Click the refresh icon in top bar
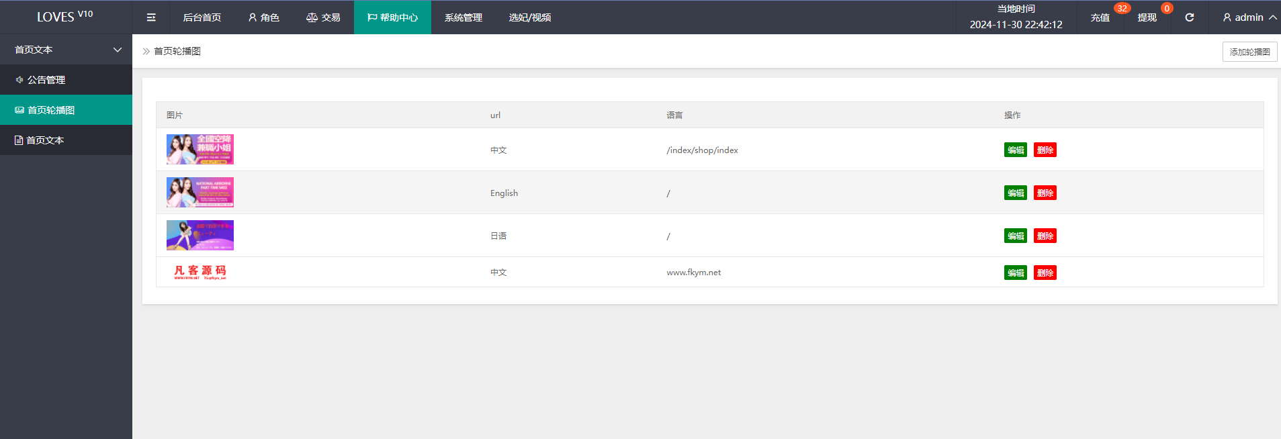This screenshot has width=1281, height=439. point(1189,17)
